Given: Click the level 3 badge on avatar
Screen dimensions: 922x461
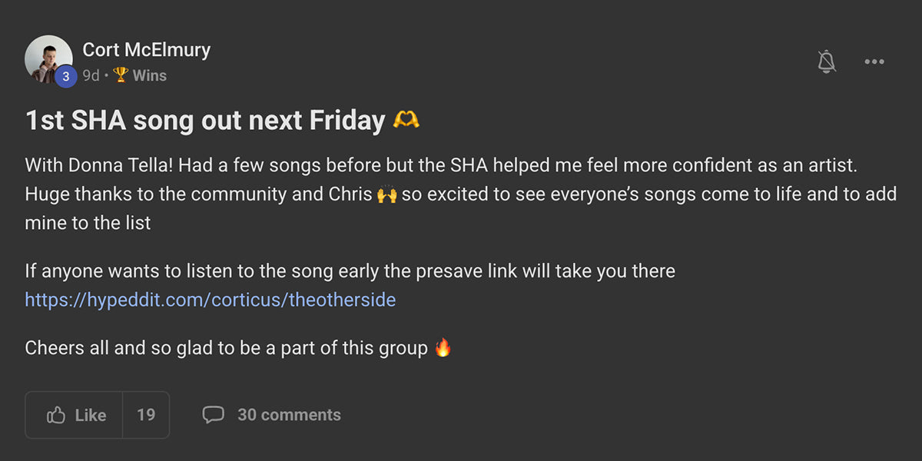Looking at the screenshot, I should (x=66, y=76).
